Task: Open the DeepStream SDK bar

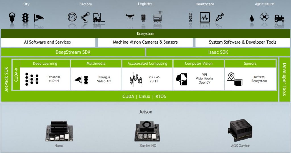Action: (73, 52)
